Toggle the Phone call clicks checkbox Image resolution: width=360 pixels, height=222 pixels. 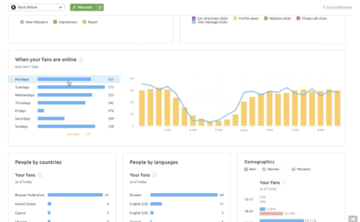pos(298,19)
